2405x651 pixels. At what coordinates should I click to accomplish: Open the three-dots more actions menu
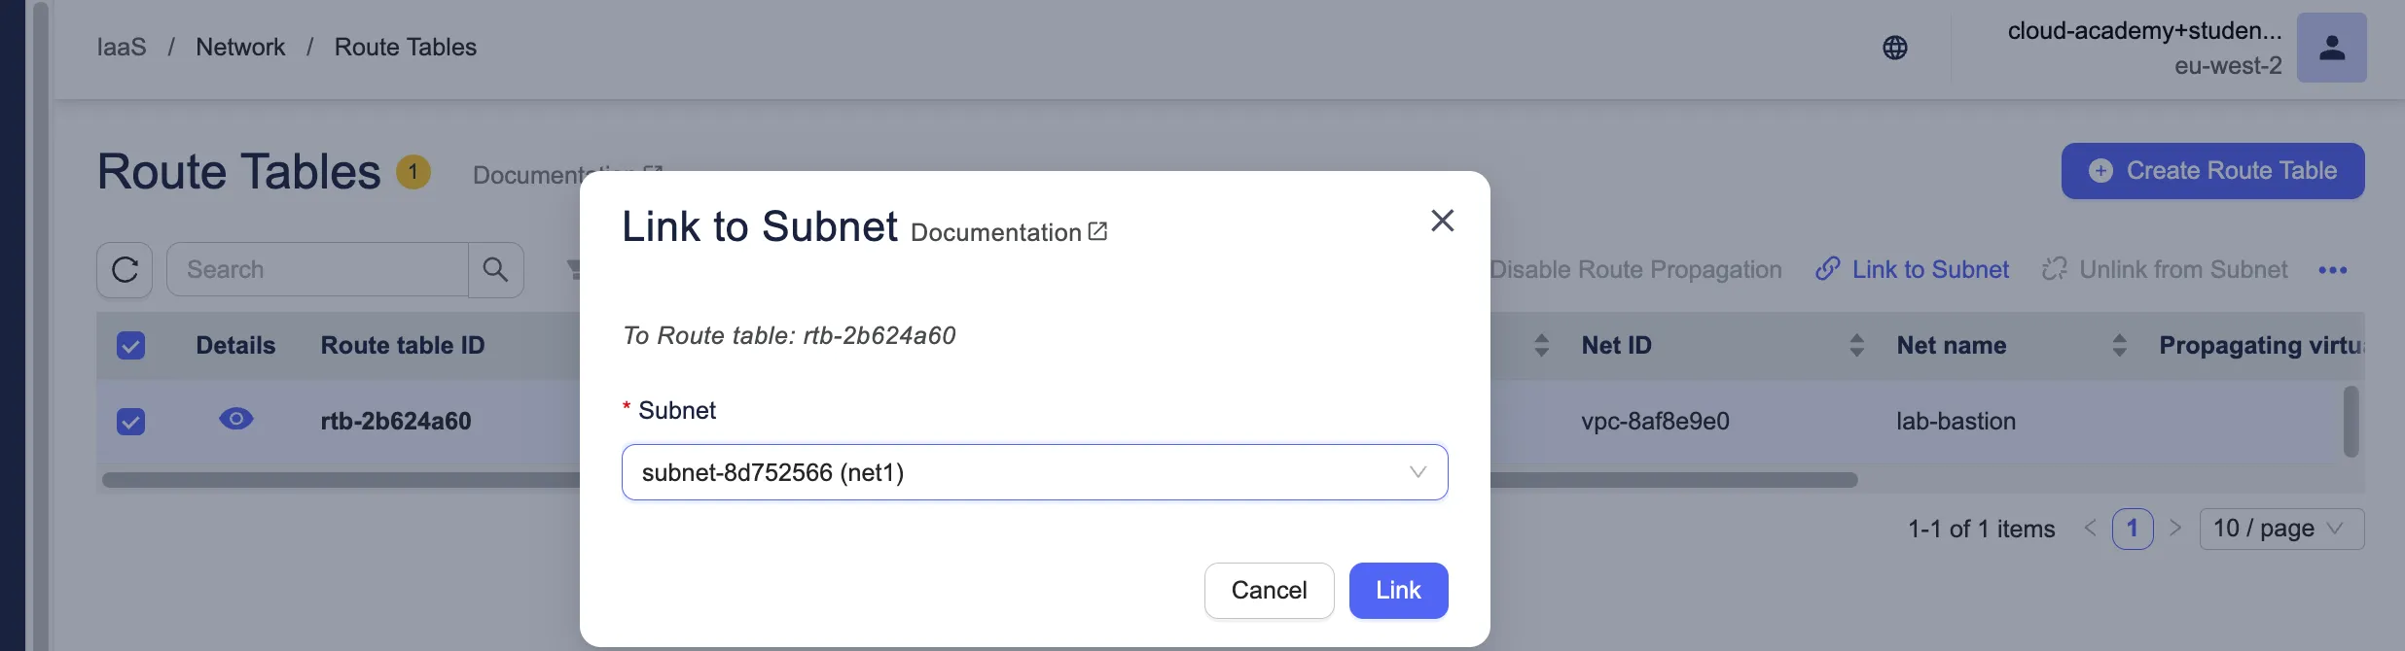click(2332, 270)
